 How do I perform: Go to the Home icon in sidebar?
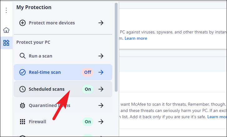tap(6, 30)
